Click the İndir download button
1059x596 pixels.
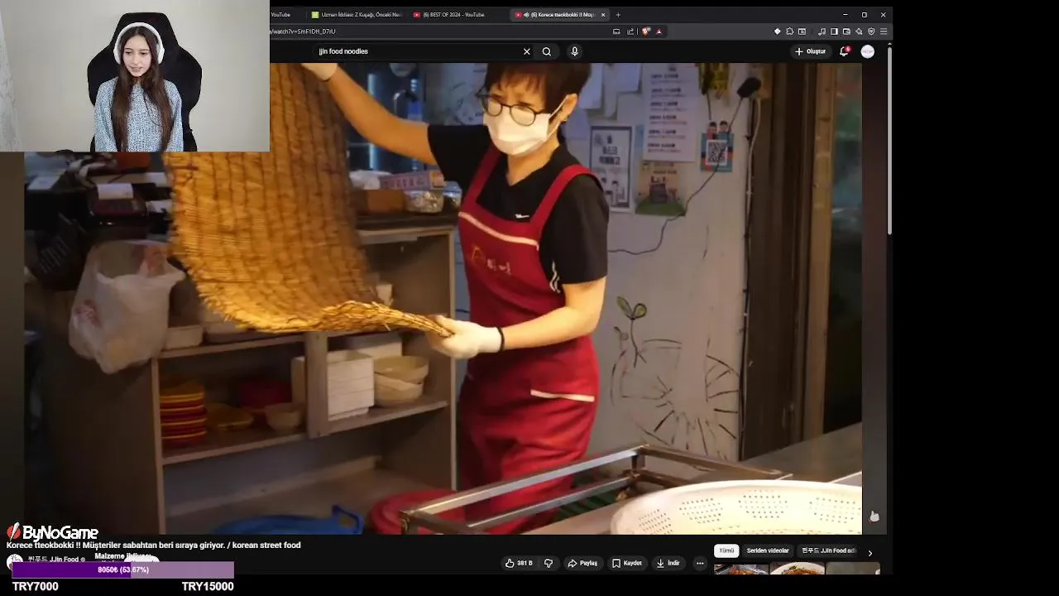coord(668,563)
